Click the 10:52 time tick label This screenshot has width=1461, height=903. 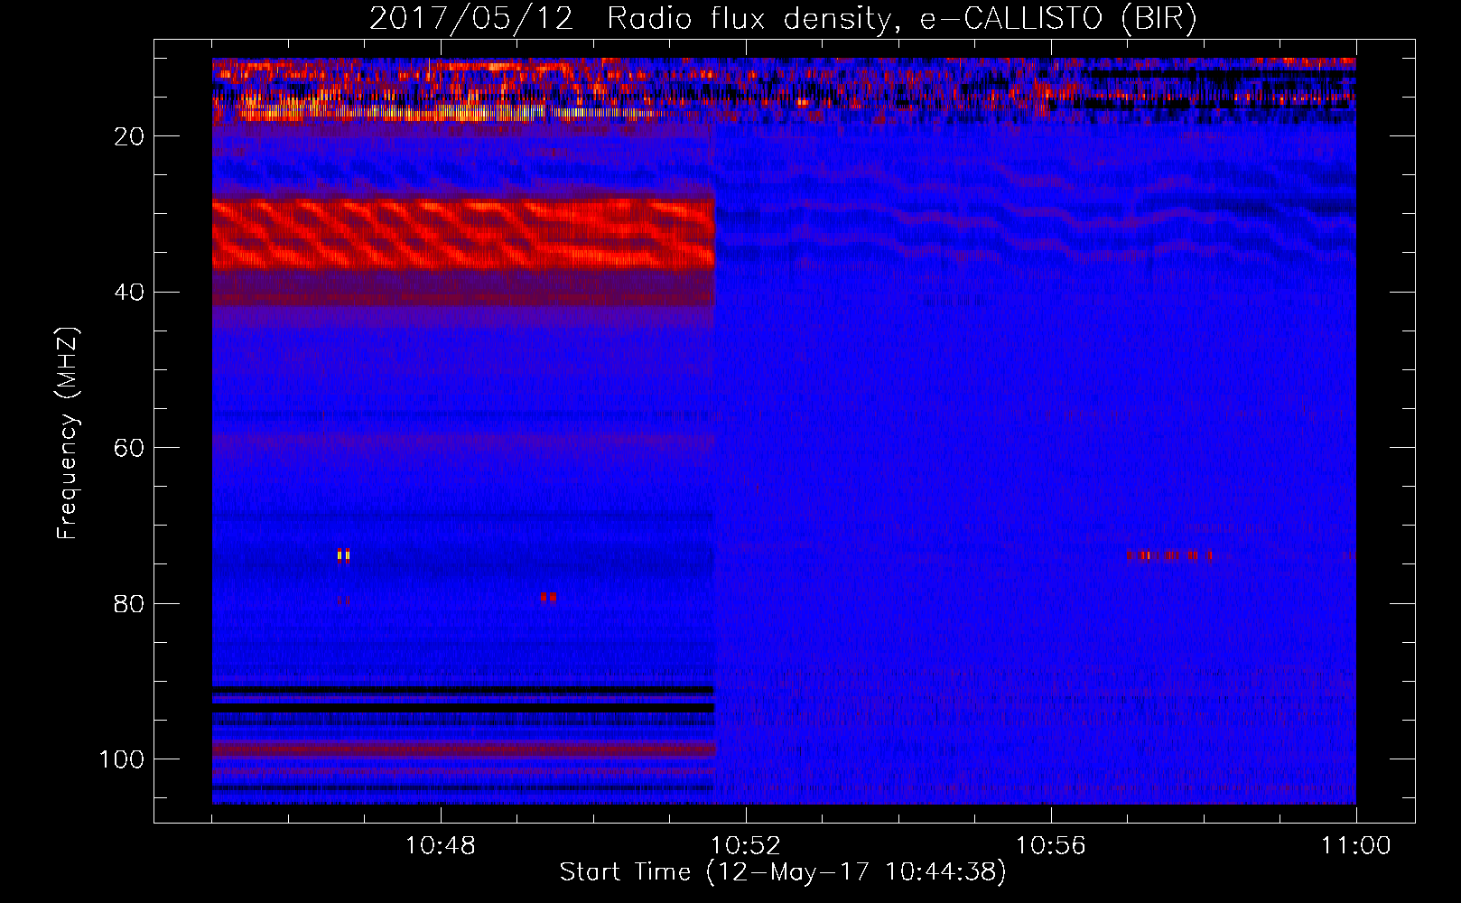point(745,846)
